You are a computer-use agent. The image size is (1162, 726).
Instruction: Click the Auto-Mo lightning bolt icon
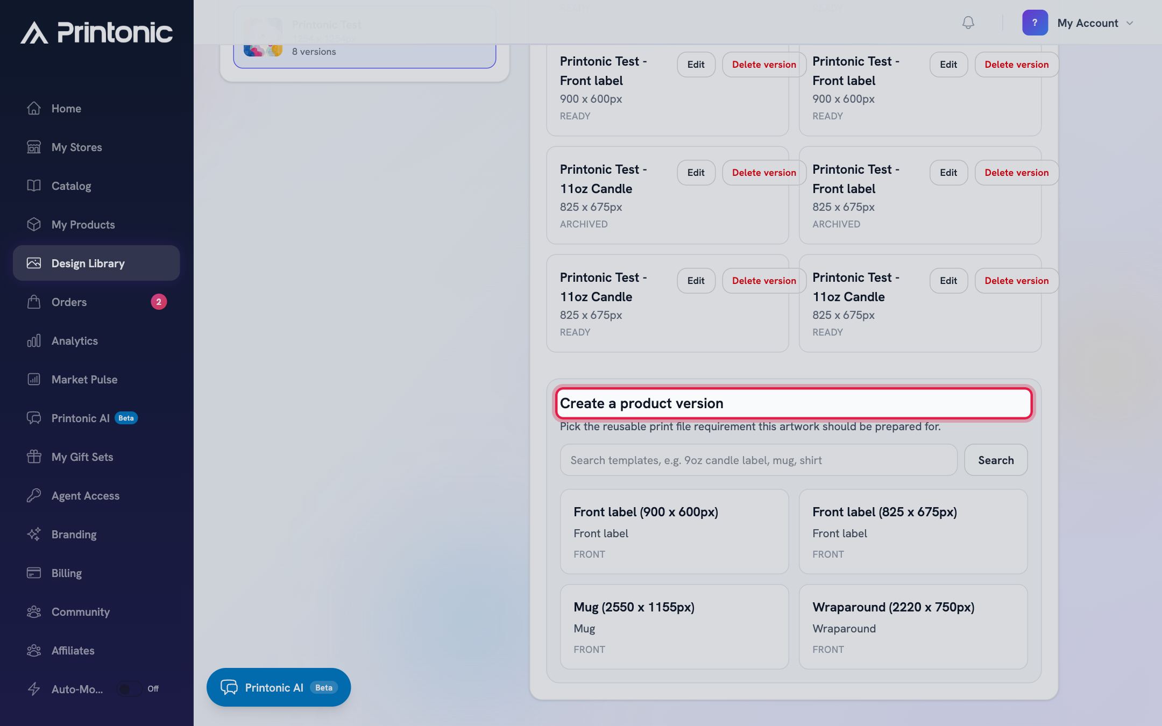[34, 689]
